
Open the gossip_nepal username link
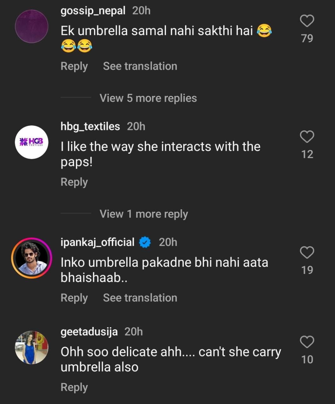point(93,11)
